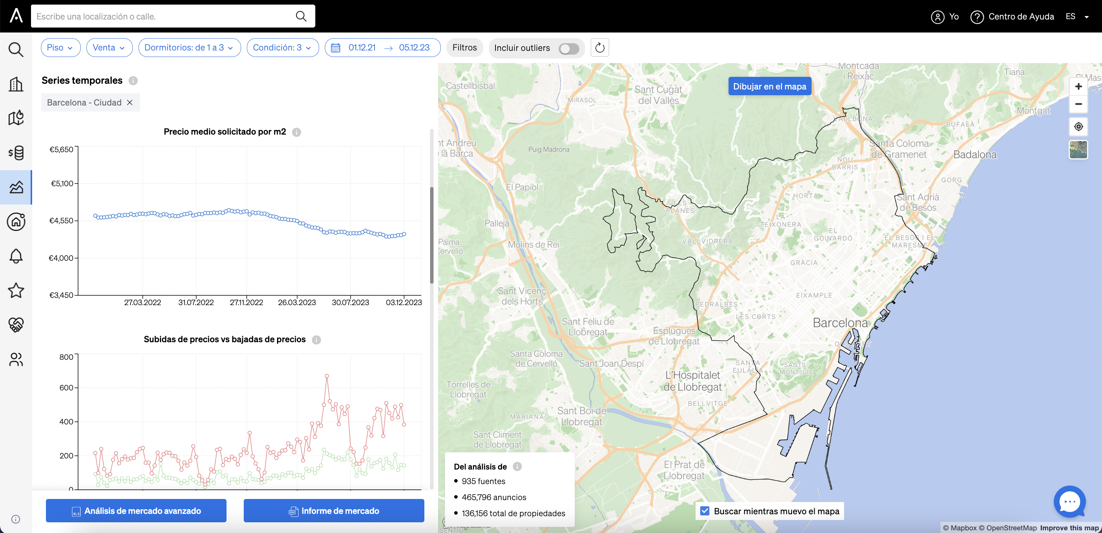This screenshot has width=1102, height=533.
Task: Click the refresh reset filters icon
Action: 600,47
